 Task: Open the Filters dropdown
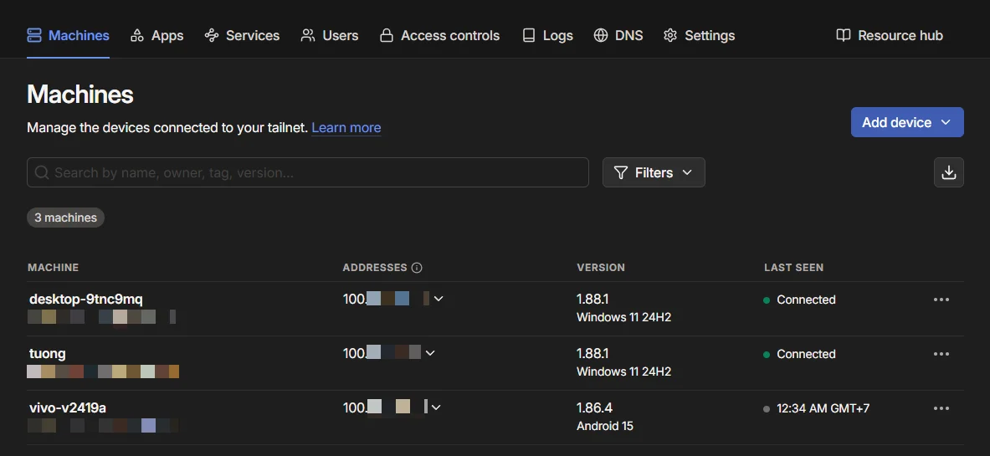(x=654, y=172)
